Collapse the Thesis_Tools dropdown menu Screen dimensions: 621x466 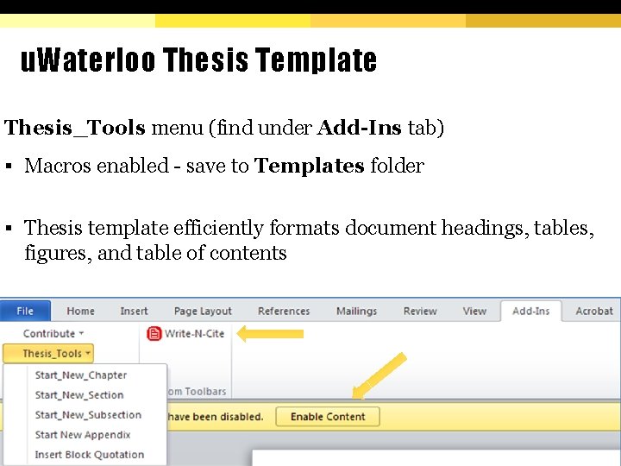click(48, 354)
